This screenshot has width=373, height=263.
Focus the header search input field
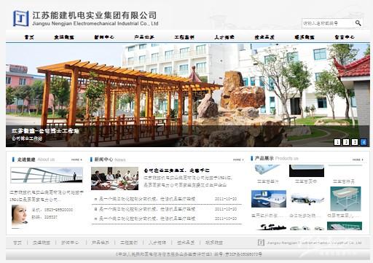pos(328,23)
